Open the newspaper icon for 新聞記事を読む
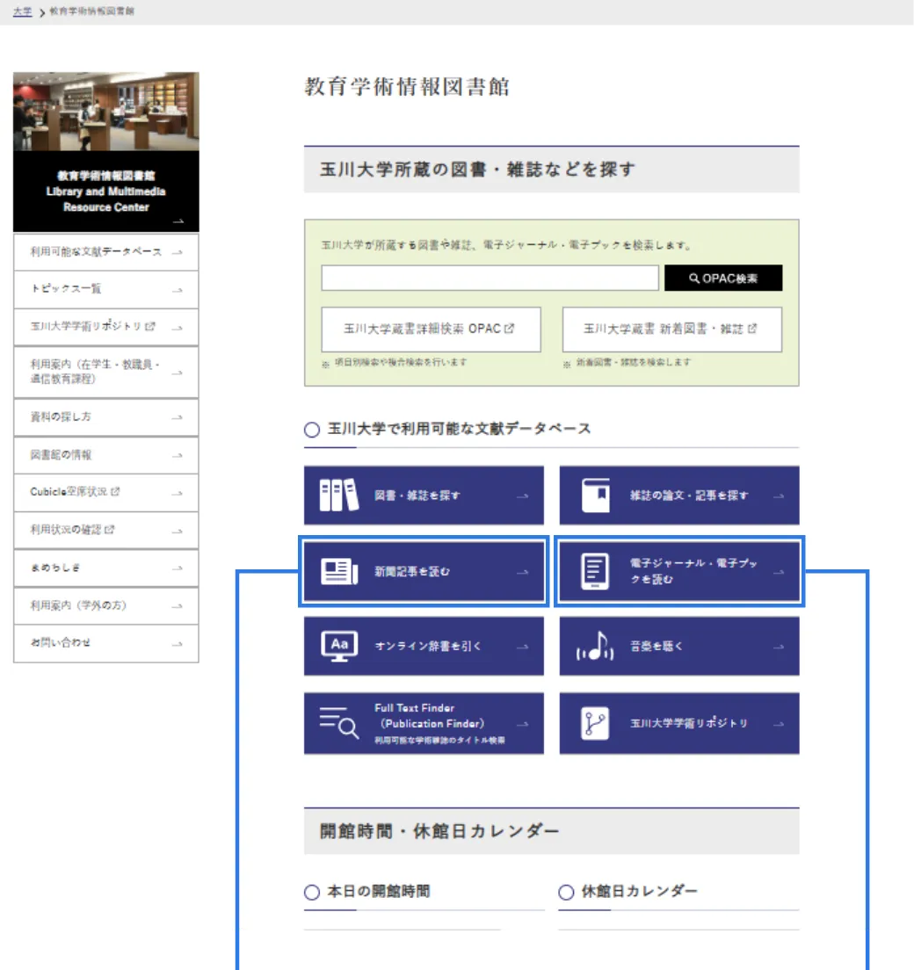Viewport: 914px width, 970px height. 337,571
